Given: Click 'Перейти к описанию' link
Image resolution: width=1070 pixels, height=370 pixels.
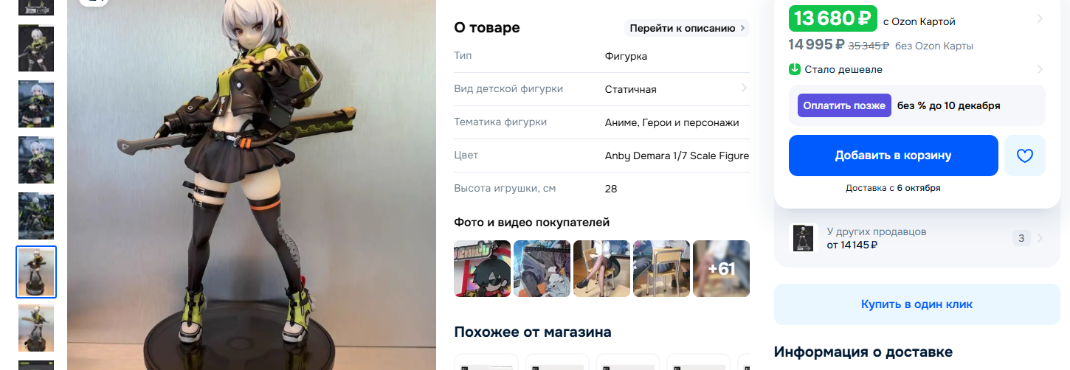Looking at the screenshot, I should [687, 28].
